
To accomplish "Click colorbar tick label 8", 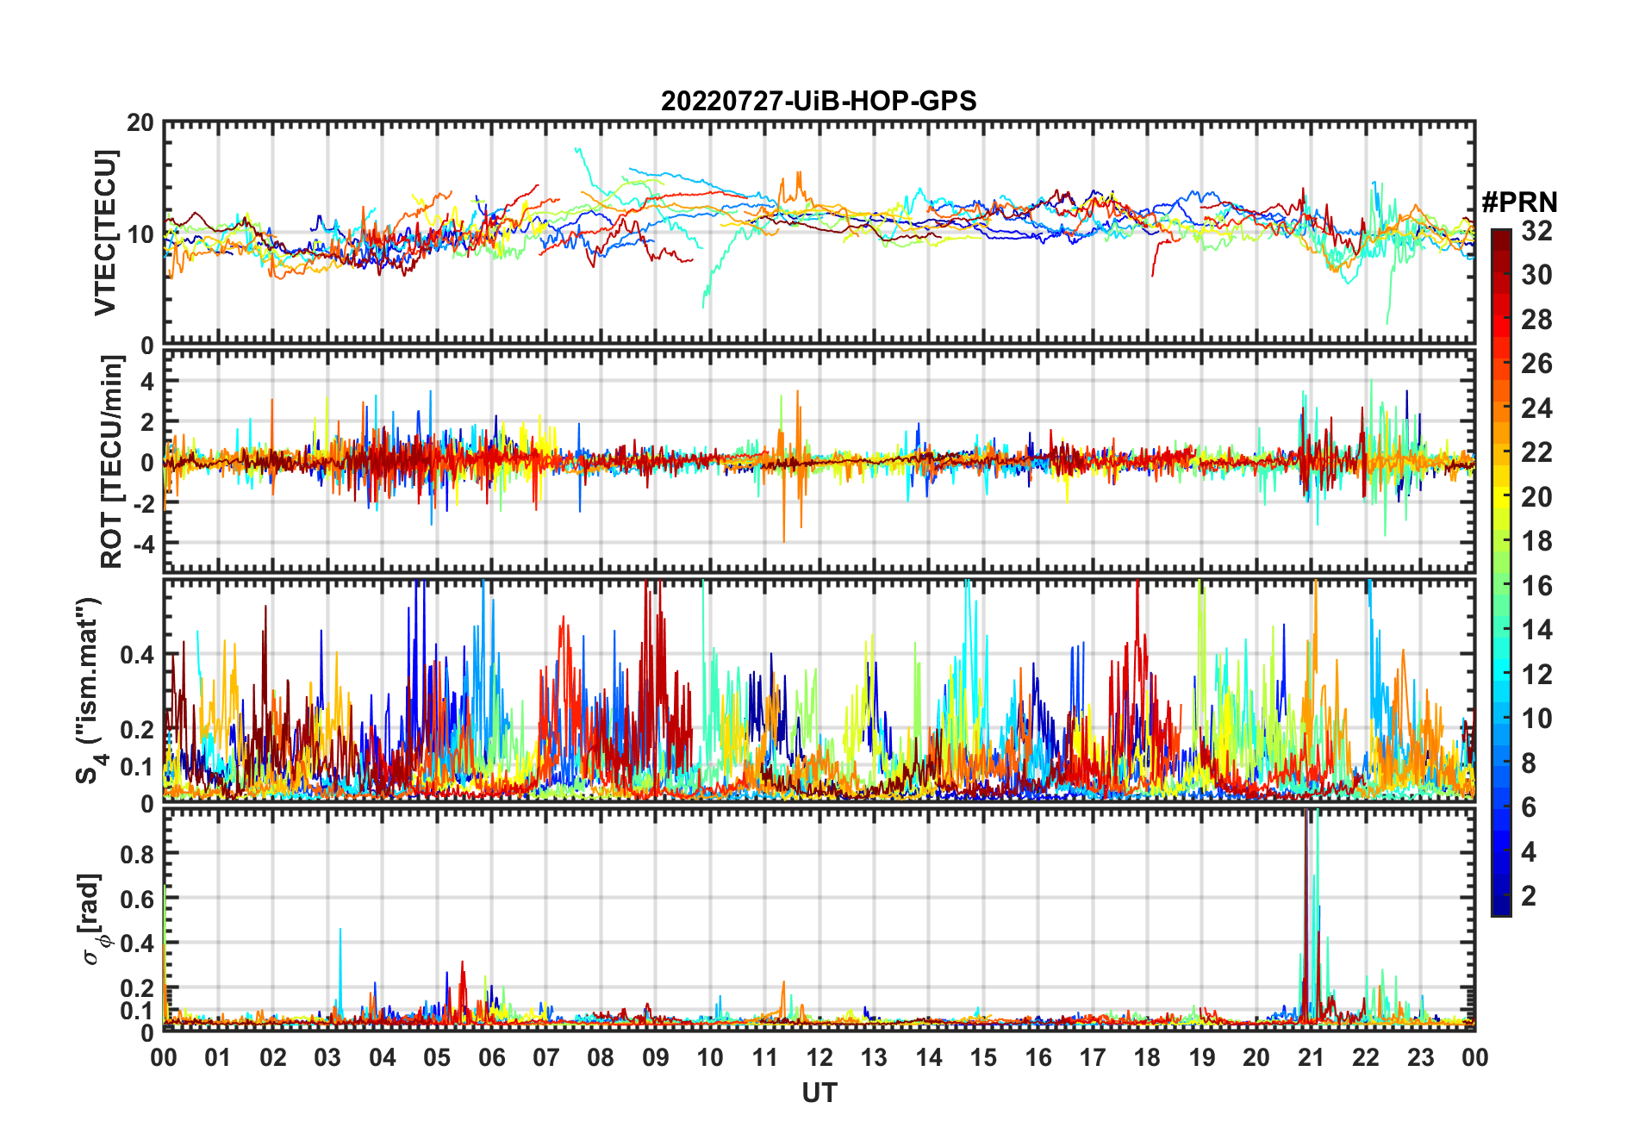I will [x=1529, y=763].
